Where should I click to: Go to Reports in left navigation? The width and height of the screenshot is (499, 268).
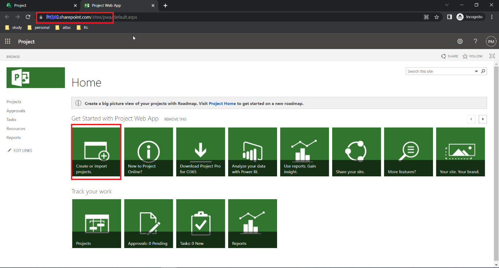click(x=14, y=138)
